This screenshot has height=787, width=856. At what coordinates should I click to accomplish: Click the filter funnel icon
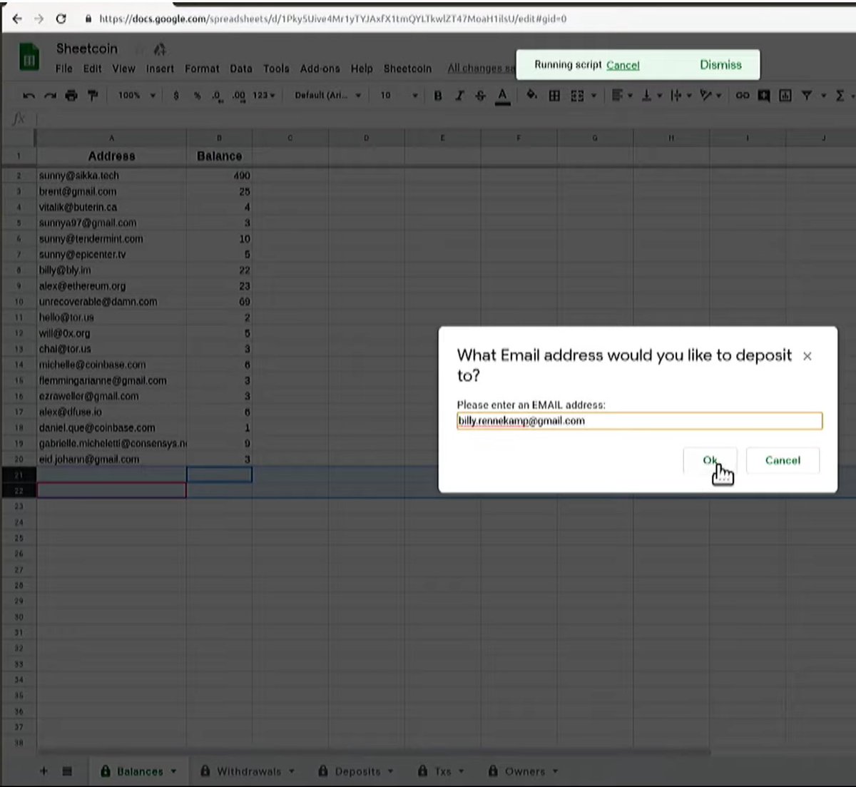pos(807,96)
